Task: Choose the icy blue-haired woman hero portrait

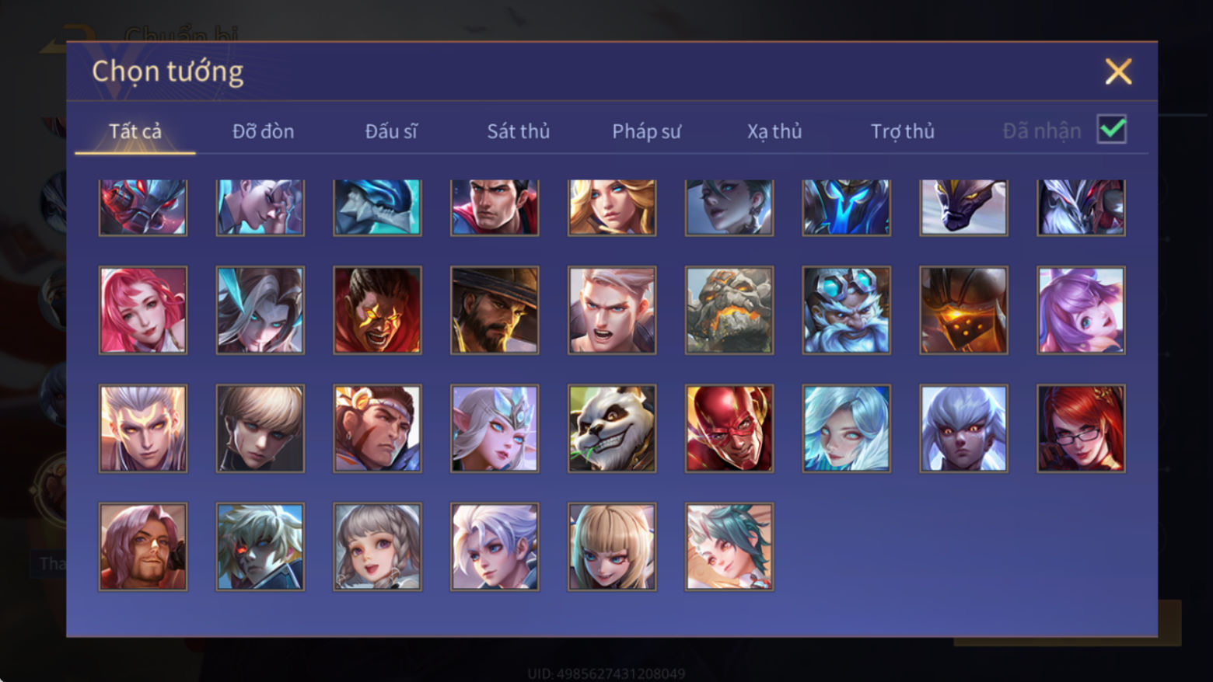Action: coord(847,429)
